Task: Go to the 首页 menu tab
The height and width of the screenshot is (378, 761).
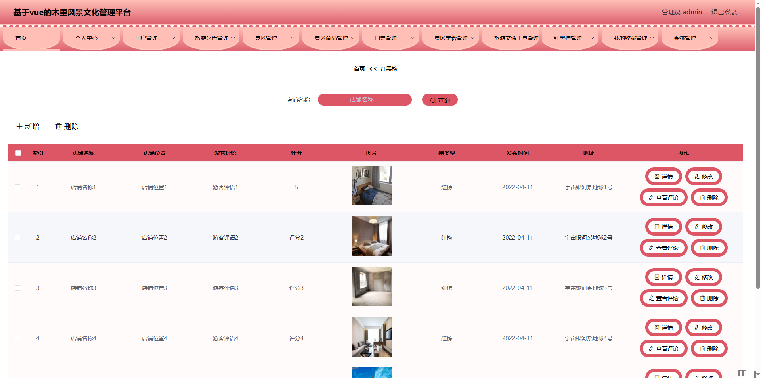Action: point(21,38)
